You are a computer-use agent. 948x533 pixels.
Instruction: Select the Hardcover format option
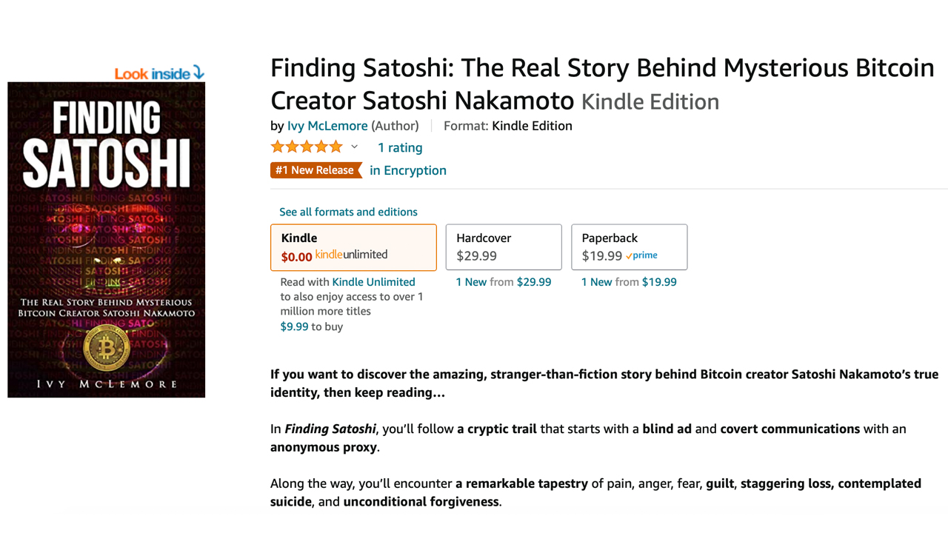tap(503, 247)
